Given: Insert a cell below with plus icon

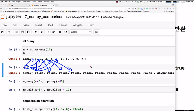Looking at the screenshot, I should (9, 32).
